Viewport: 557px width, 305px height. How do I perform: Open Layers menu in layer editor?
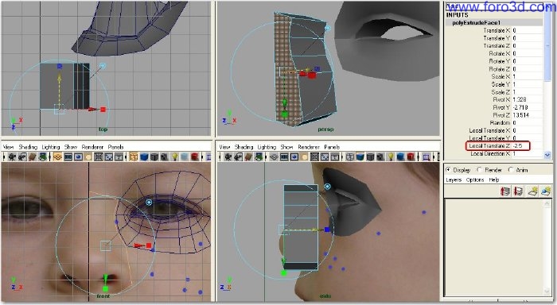coord(454,180)
